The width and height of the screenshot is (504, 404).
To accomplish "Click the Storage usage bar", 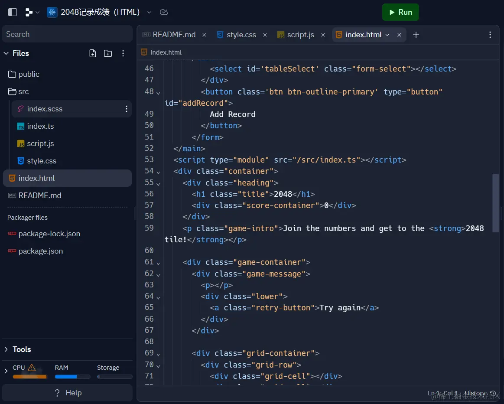I will [x=115, y=377].
